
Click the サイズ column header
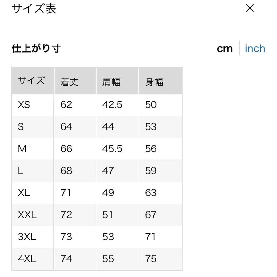tap(31, 81)
